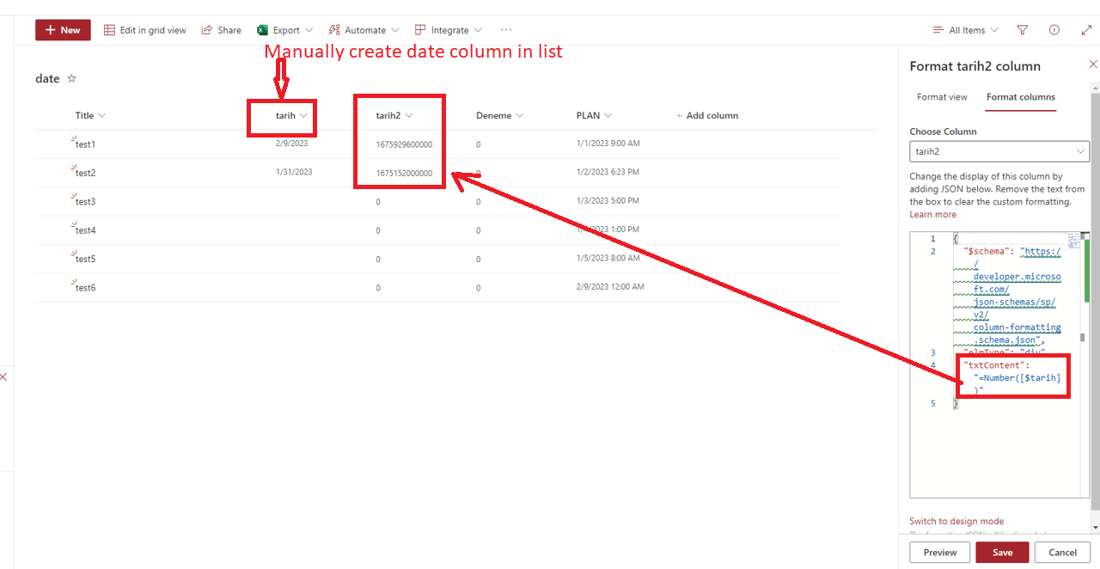The width and height of the screenshot is (1100, 569).
Task: Select the 1675152000000 cell
Action: (x=404, y=173)
